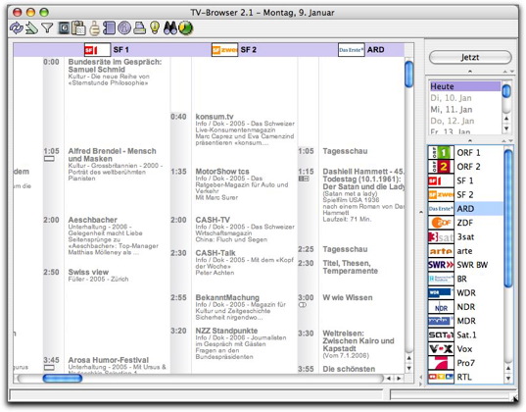
Task: Select Heute in date list
Action: click(x=465, y=86)
